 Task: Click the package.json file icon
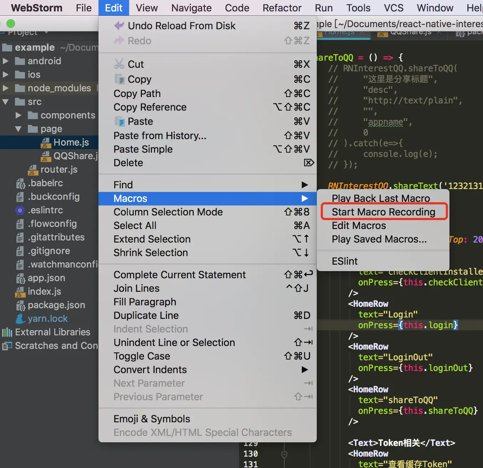pyautogui.click(x=20, y=305)
